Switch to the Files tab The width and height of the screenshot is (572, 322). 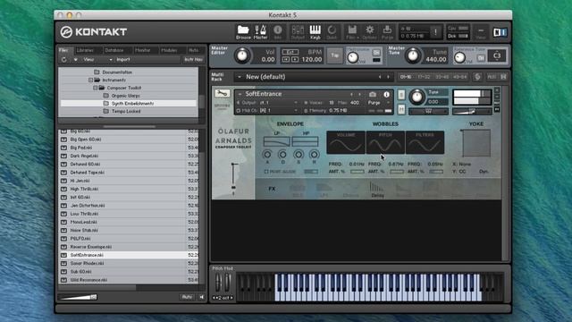pos(64,50)
